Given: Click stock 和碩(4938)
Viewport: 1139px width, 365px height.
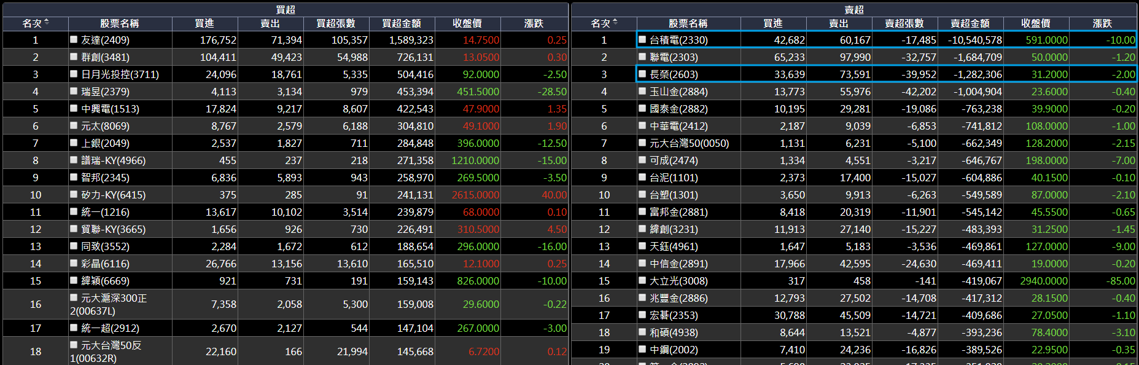Looking at the screenshot, I should tap(674, 332).
